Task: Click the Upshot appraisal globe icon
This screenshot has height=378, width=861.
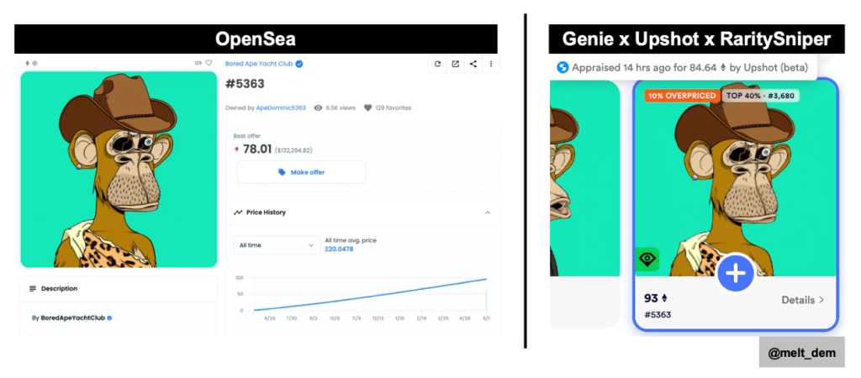Action: tap(563, 68)
